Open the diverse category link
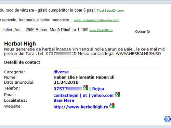 click(61, 72)
